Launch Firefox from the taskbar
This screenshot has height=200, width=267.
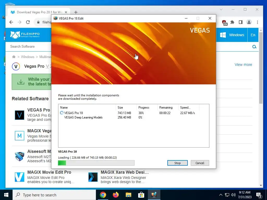(x=116, y=195)
